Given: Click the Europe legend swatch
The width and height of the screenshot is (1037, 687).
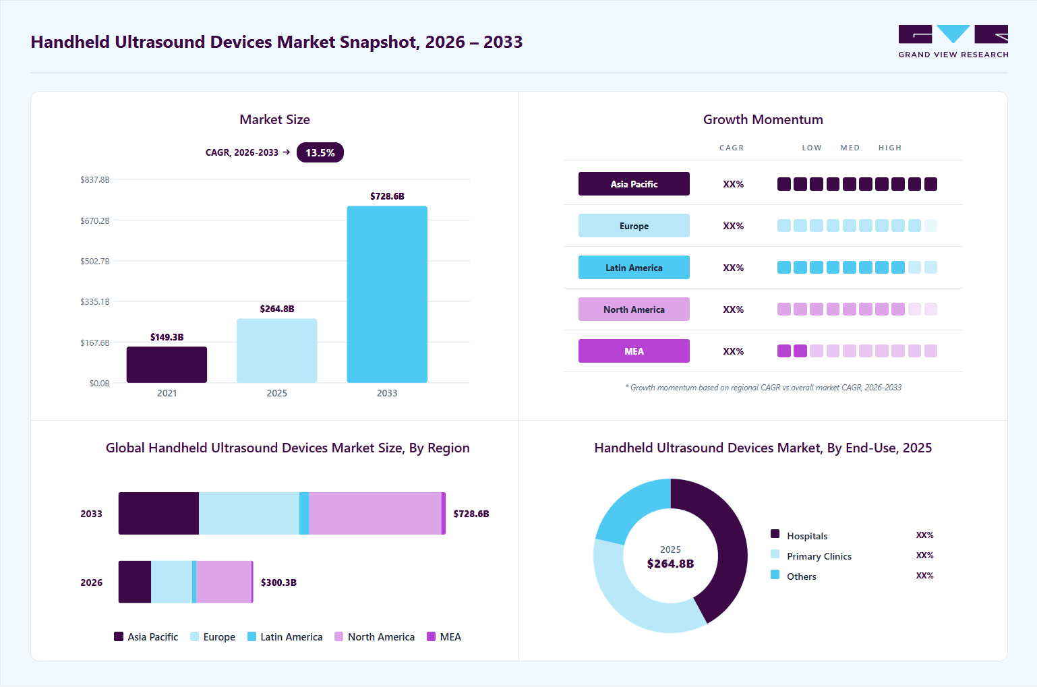Looking at the screenshot, I should pyautogui.click(x=195, y=636).
